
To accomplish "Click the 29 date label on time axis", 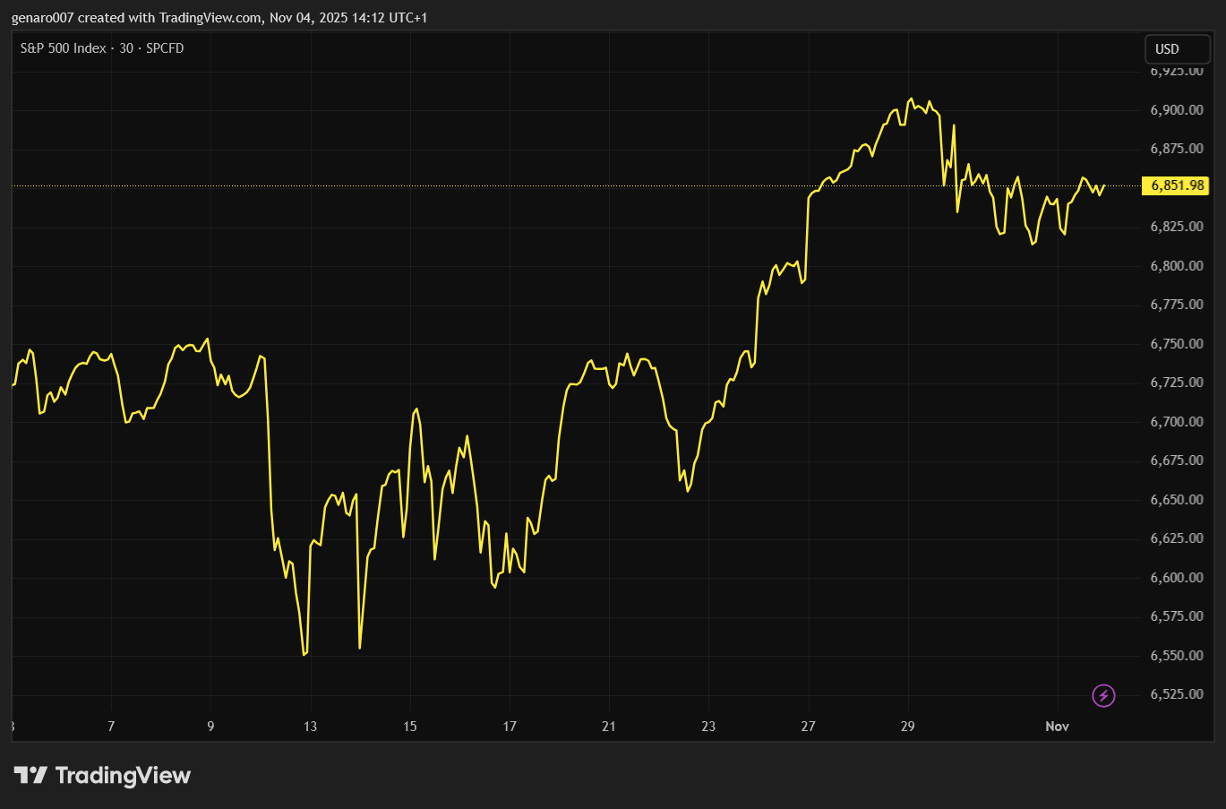I will (907, 727).
